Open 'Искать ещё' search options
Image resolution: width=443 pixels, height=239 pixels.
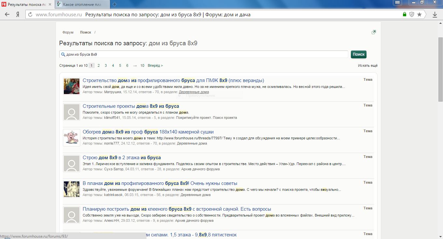pos(367,65)
